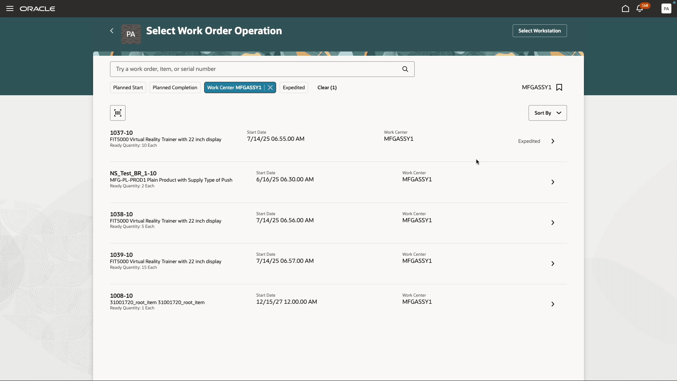
Task: Toggle the Expedited filter chip
Action: tap(294, 87)
